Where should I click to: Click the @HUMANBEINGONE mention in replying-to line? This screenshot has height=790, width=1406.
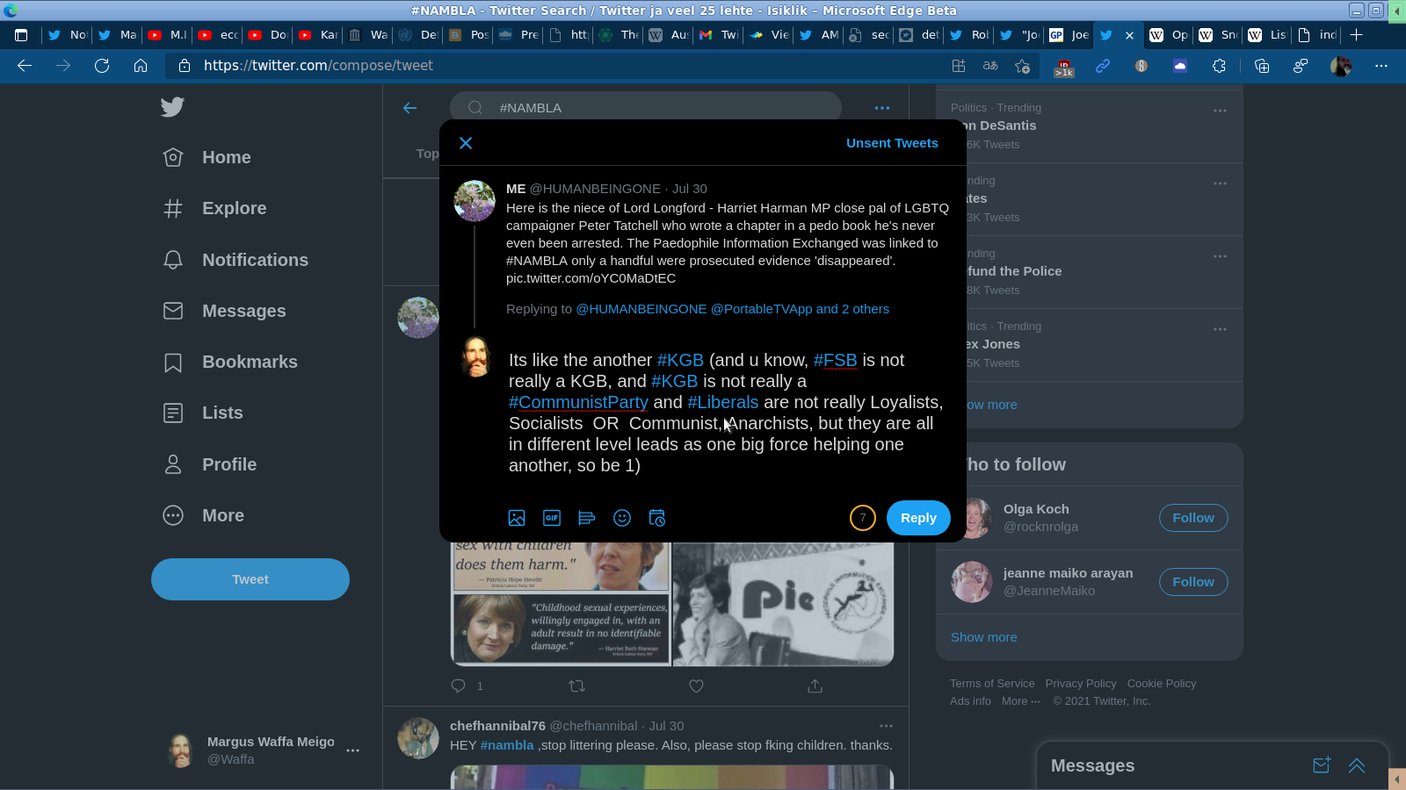click(641, 309)
